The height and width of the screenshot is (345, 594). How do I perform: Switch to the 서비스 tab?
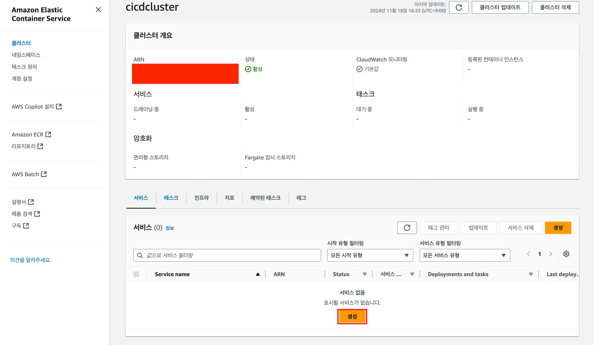click(x=141, y=198)
